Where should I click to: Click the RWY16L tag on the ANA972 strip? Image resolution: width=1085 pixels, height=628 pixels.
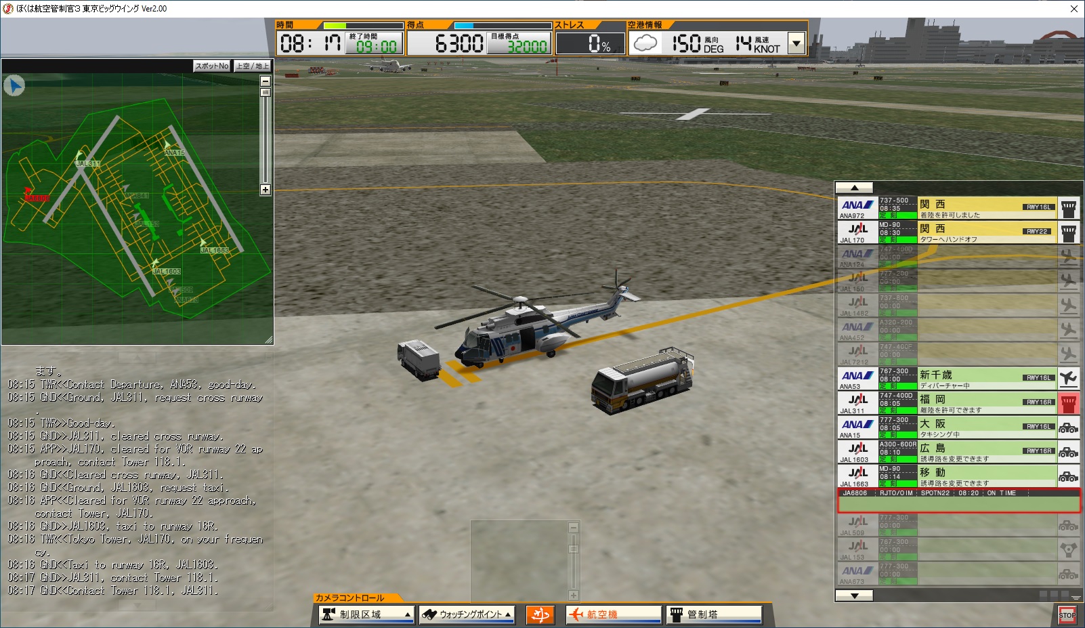click(x=1038, y=207)
